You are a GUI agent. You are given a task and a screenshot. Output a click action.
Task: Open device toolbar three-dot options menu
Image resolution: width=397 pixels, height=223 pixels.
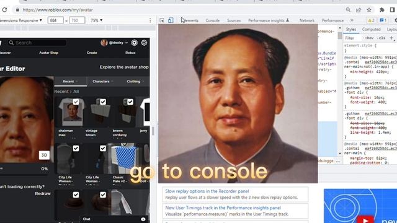(x=150, y=20)
